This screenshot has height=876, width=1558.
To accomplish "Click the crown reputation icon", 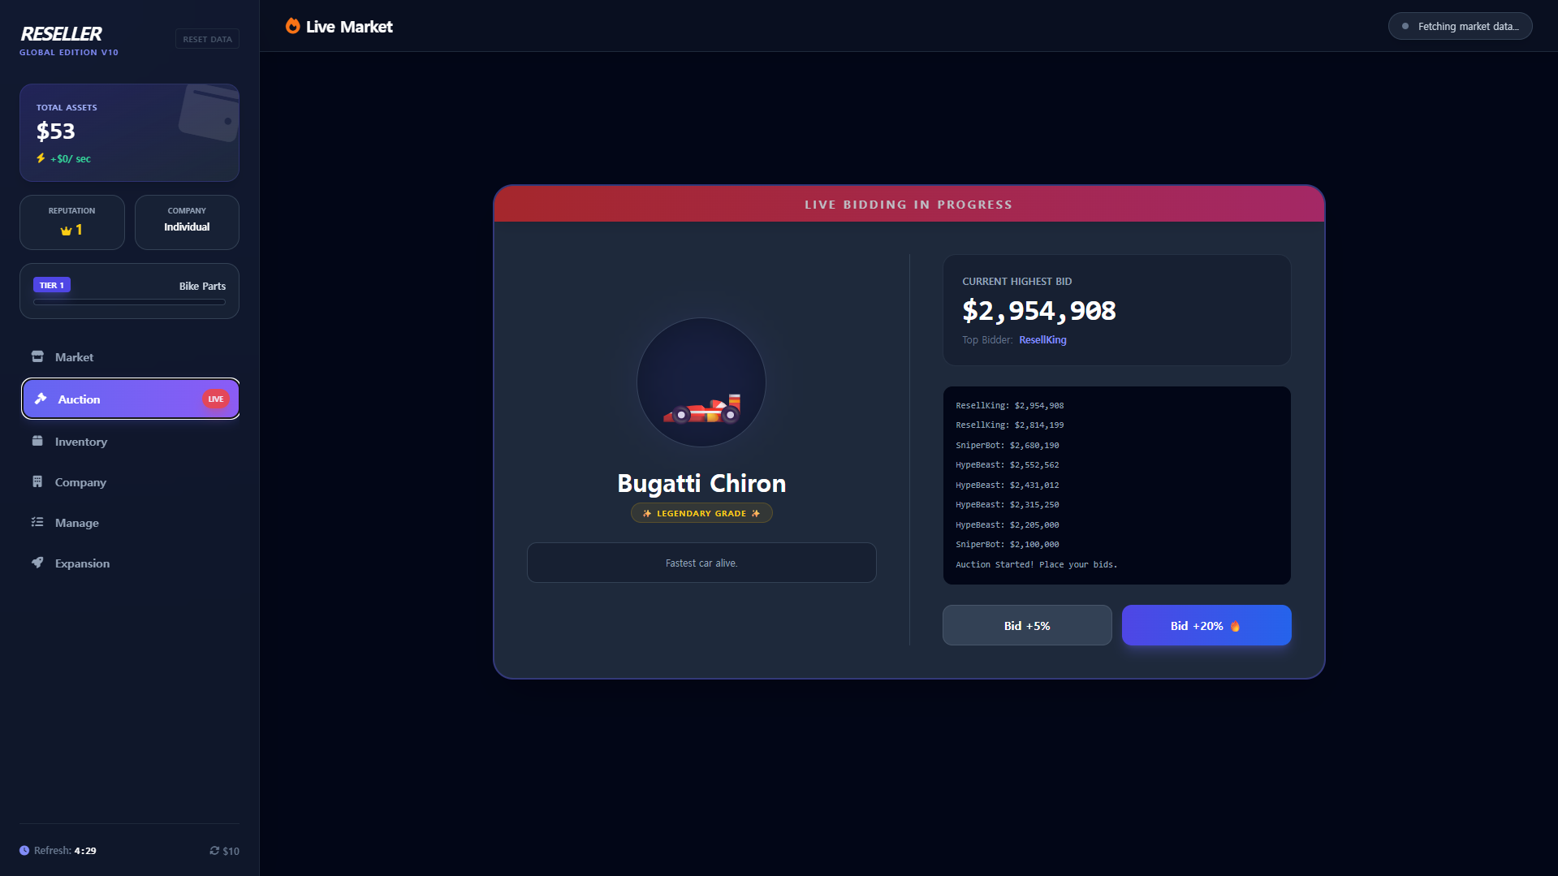I will 66,231.
